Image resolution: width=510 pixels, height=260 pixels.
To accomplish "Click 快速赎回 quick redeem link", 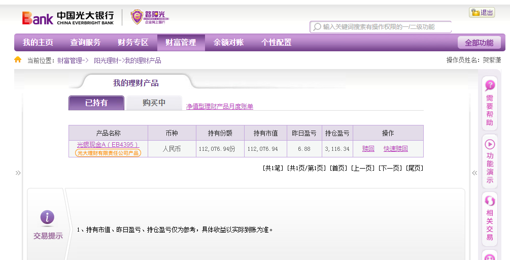I will [395, 149].
